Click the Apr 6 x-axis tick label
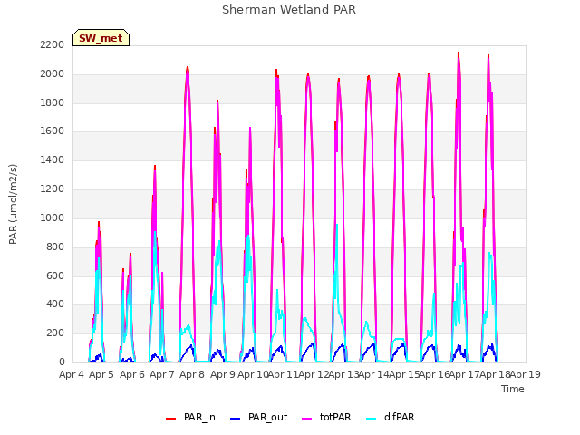This screenshot has height=435, width=580. 132,374
